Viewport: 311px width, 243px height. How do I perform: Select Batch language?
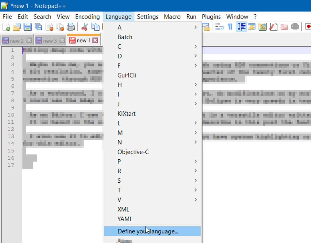tap(152, 37)
